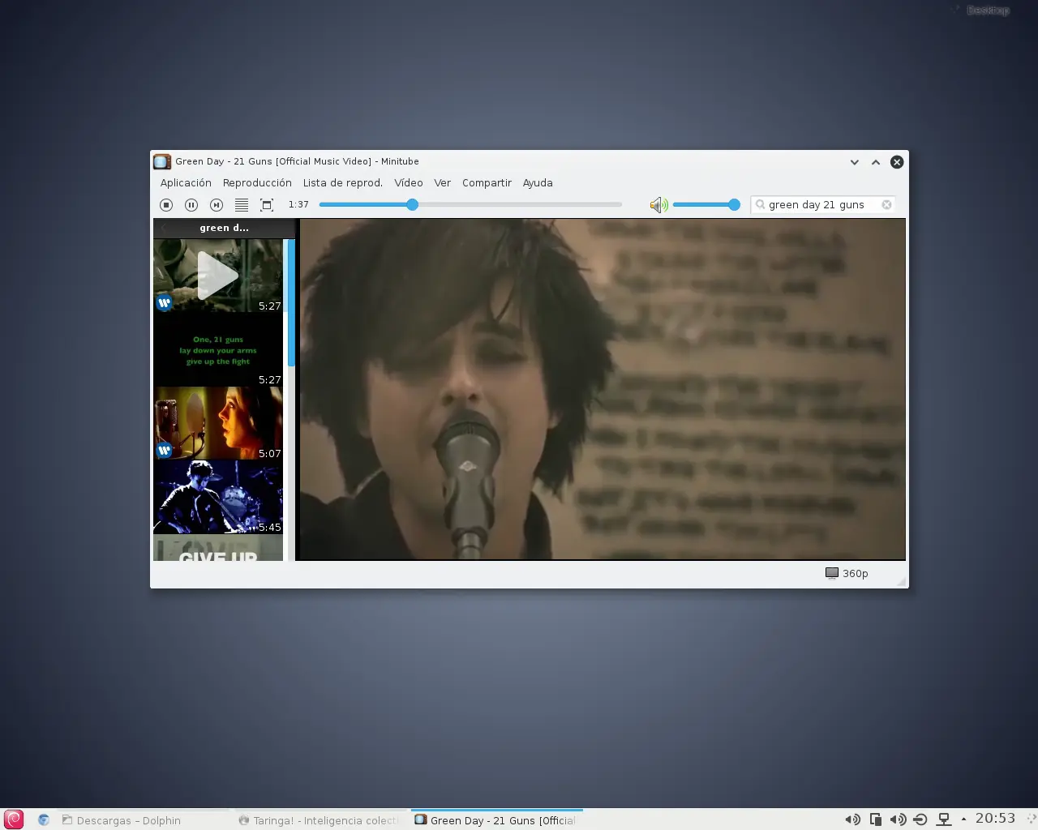Image resolution: width=1038 pixels, height=830 pixels.
Task: Open the Lista de reprod. menu
Action: pyautogui.click(x=343, y=183)
